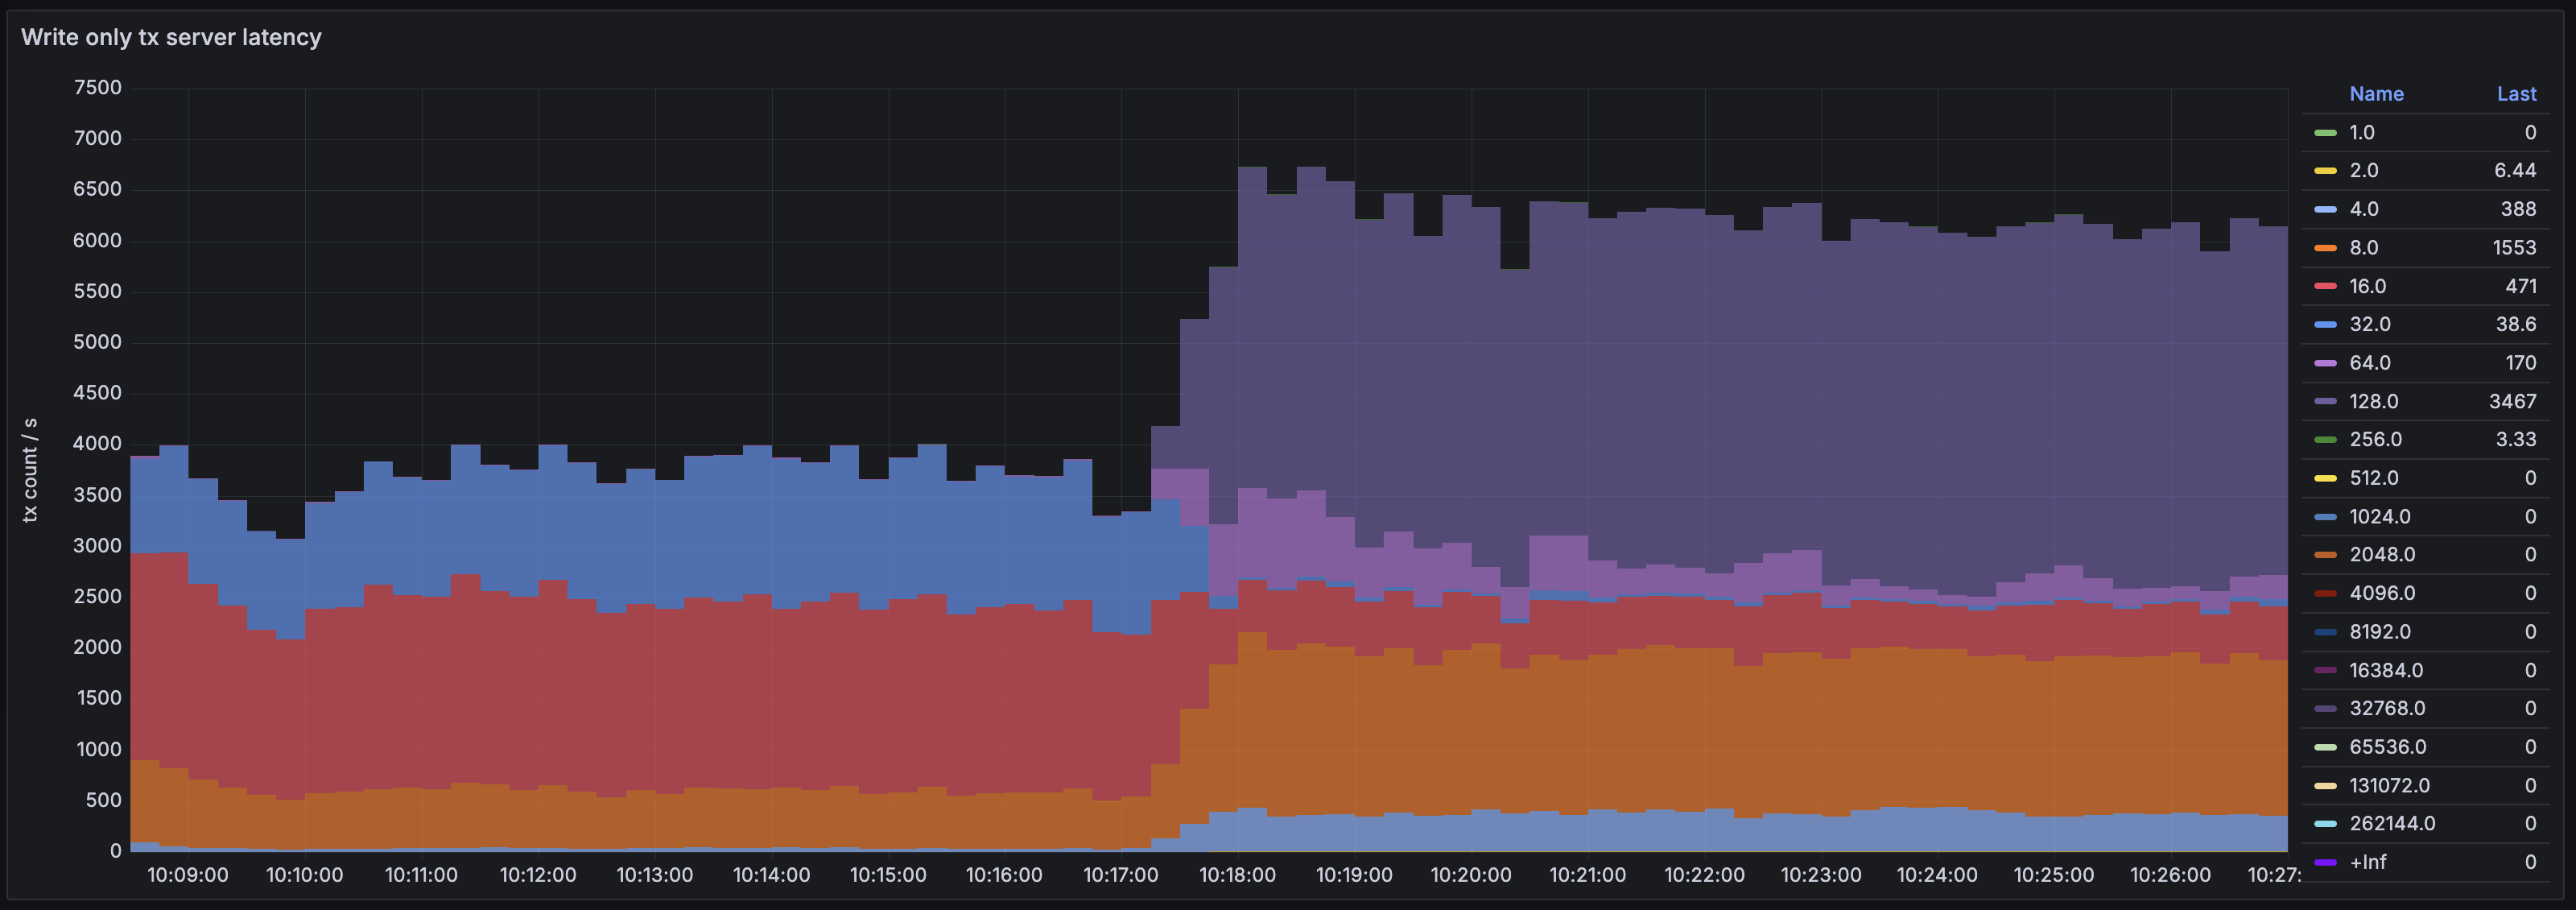Select the 262144.0 legend entry

[2392, 824]
